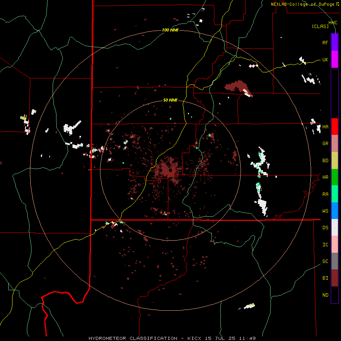Click the HR legend label
The height and width of the screenshot is (341, 341).
(325, 177)
